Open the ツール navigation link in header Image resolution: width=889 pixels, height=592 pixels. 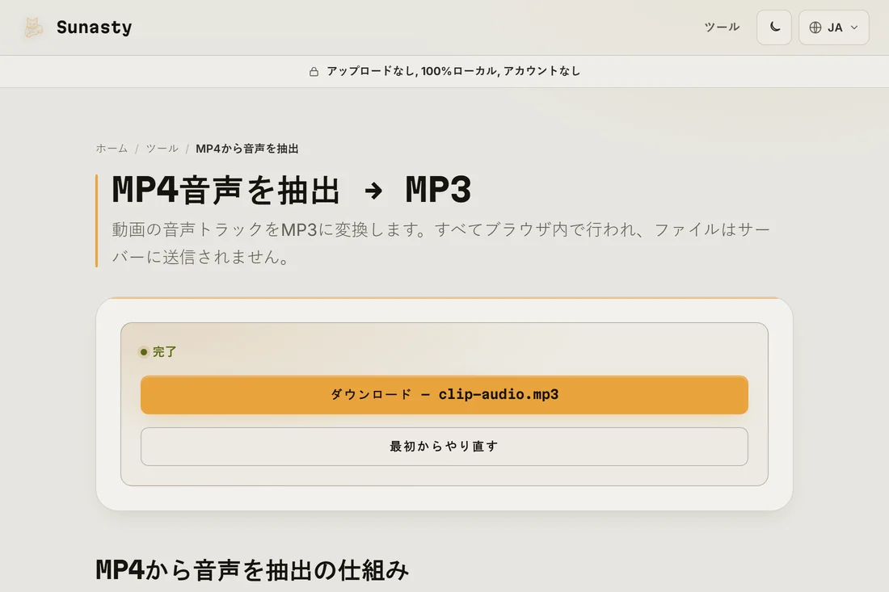pyautogui.click(x=722, y=27)
